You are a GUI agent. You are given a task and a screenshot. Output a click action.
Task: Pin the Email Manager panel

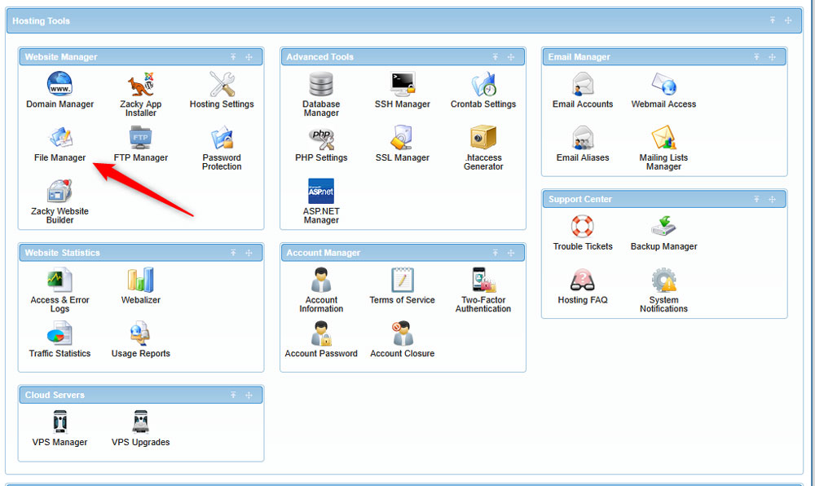point(756,57)
